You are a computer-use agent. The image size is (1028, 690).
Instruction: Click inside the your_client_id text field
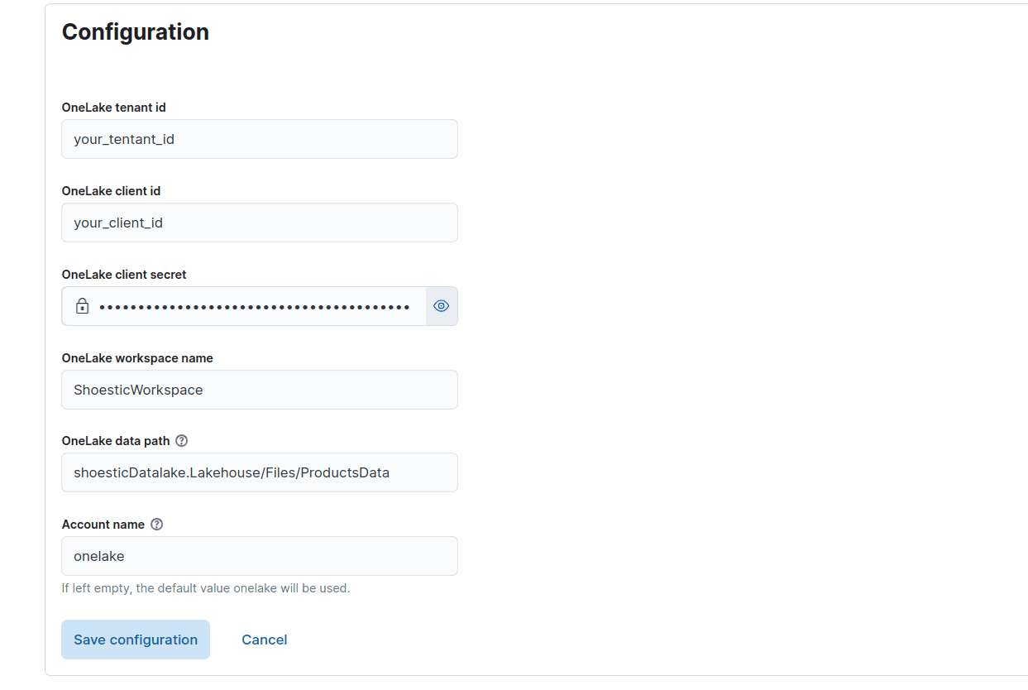click(x=259, y=223)
